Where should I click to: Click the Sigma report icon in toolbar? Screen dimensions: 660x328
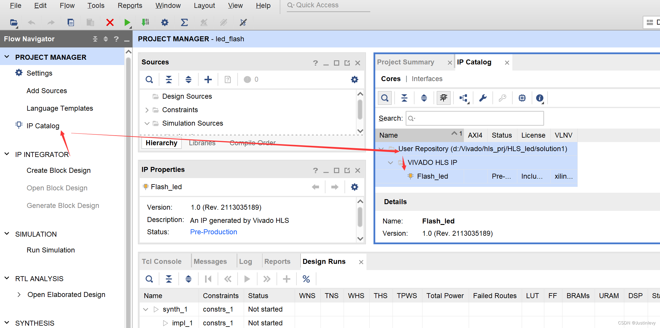(184, 23)
